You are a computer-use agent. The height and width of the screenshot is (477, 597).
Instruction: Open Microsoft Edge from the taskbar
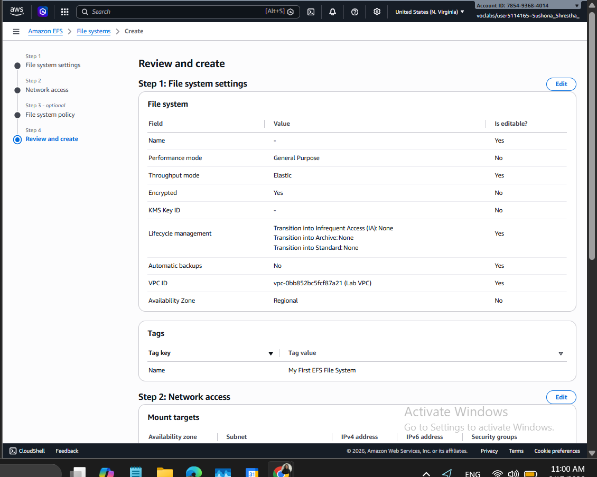(194, 472)
